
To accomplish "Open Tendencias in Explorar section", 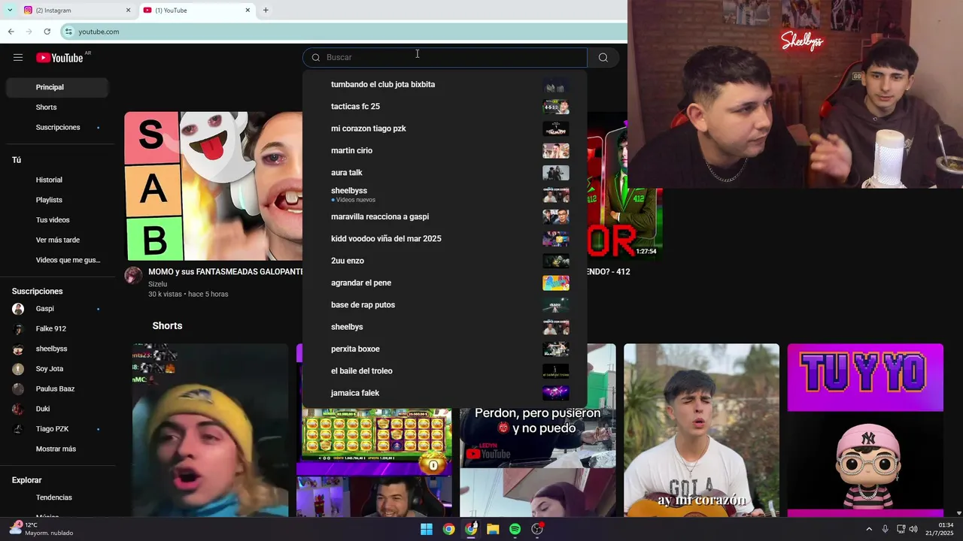I will click(x=57, y=497).
